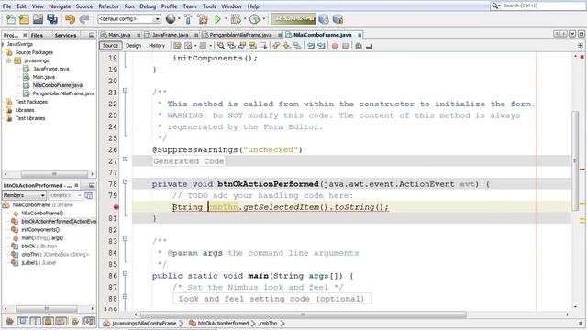This screenshot has height=330, width=587.
Task: Click the New Project toolbar icon
Action: (24, 19)
